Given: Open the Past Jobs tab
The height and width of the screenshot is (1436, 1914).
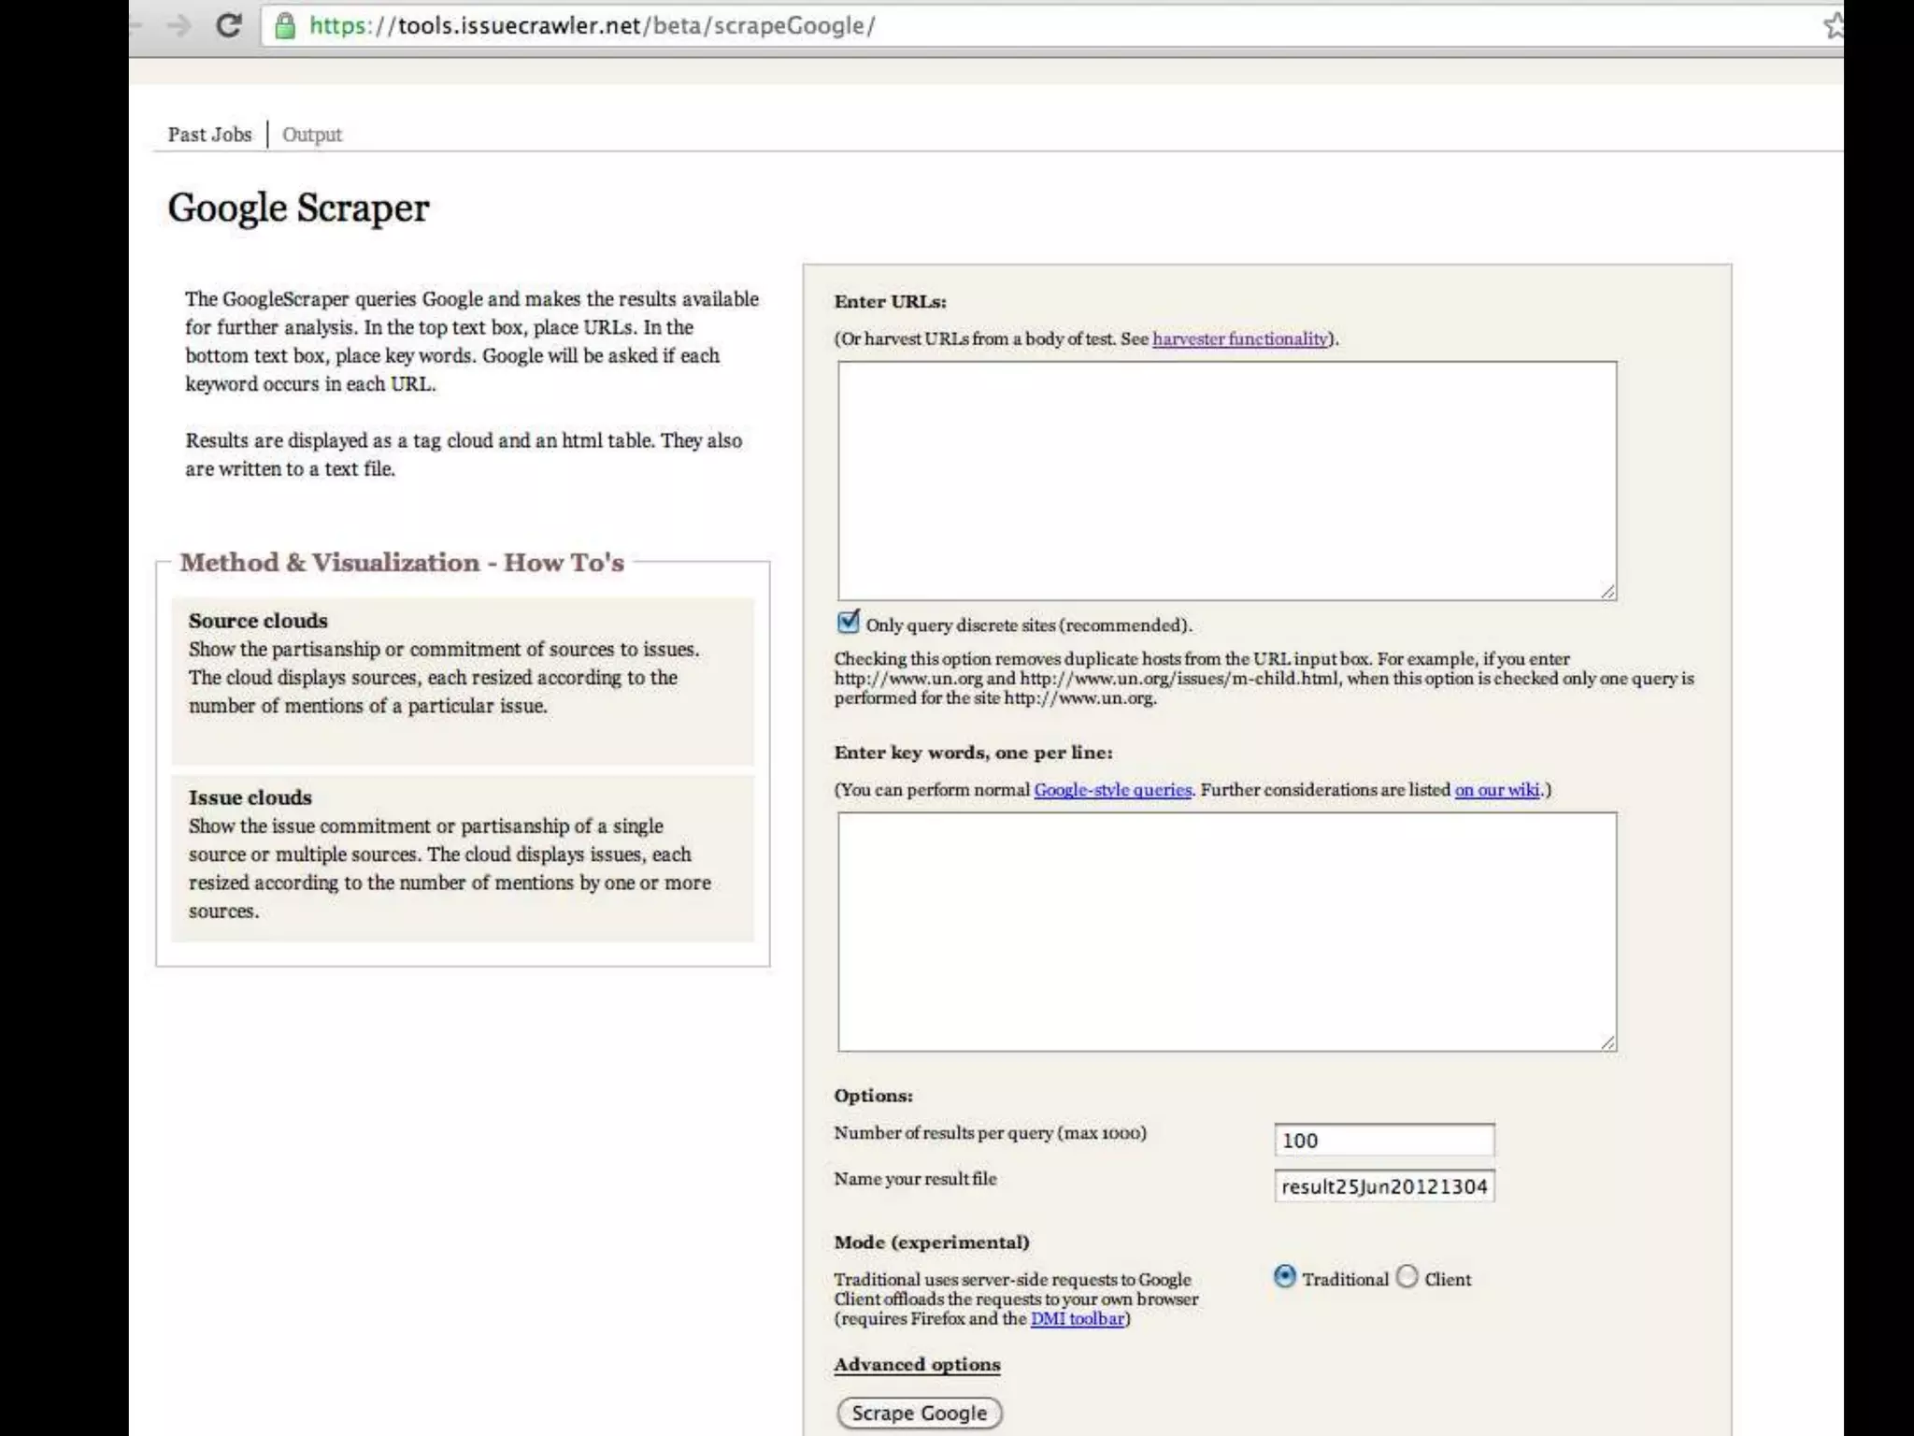Looking at the screenshot, I should [x=209, y=135].
